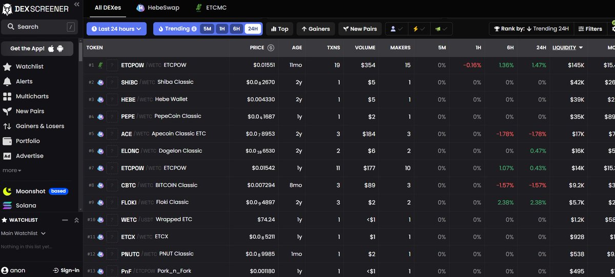Open Gainers & Losers arrows icon

(x=7, y=126)
